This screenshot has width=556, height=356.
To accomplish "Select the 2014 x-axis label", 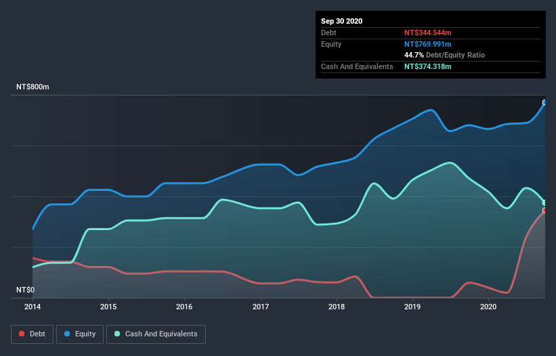I will [33, 307].
